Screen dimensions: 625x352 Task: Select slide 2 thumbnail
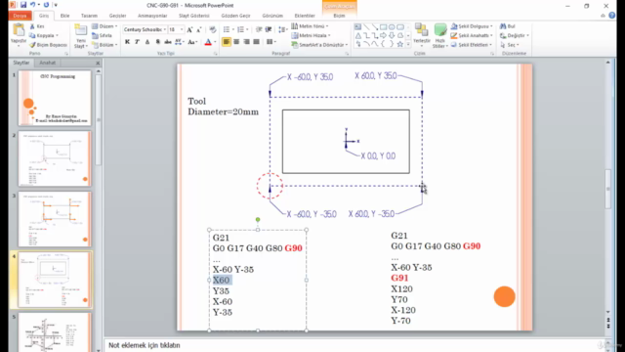(x=55, y=158)
